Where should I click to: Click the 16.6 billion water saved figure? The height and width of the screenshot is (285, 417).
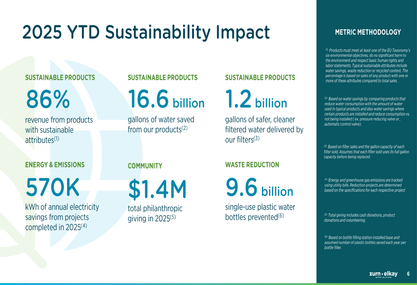(166, 99)
